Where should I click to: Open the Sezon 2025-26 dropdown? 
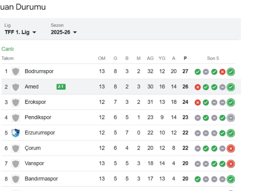(63, 32)
